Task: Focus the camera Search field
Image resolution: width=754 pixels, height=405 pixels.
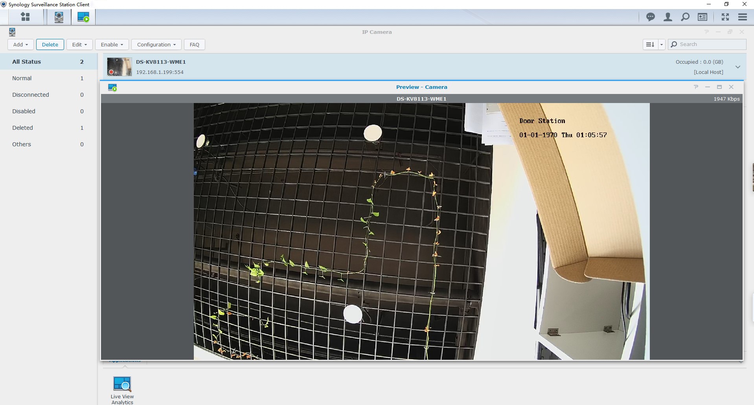Action: [707, 44]
